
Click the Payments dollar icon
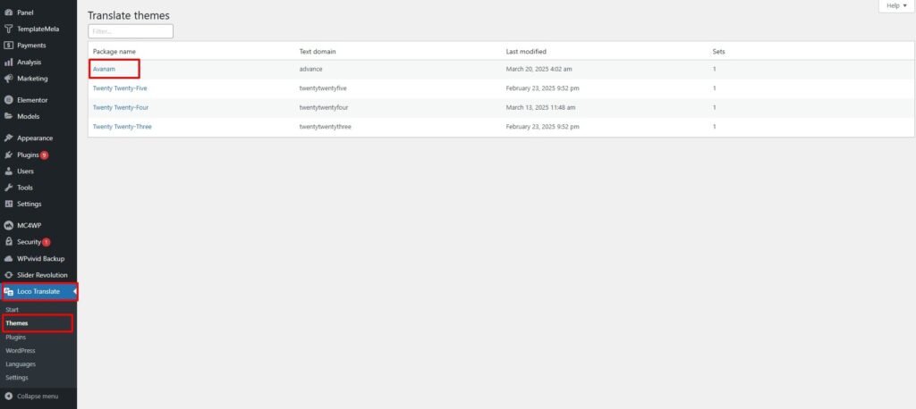point(8,45)
